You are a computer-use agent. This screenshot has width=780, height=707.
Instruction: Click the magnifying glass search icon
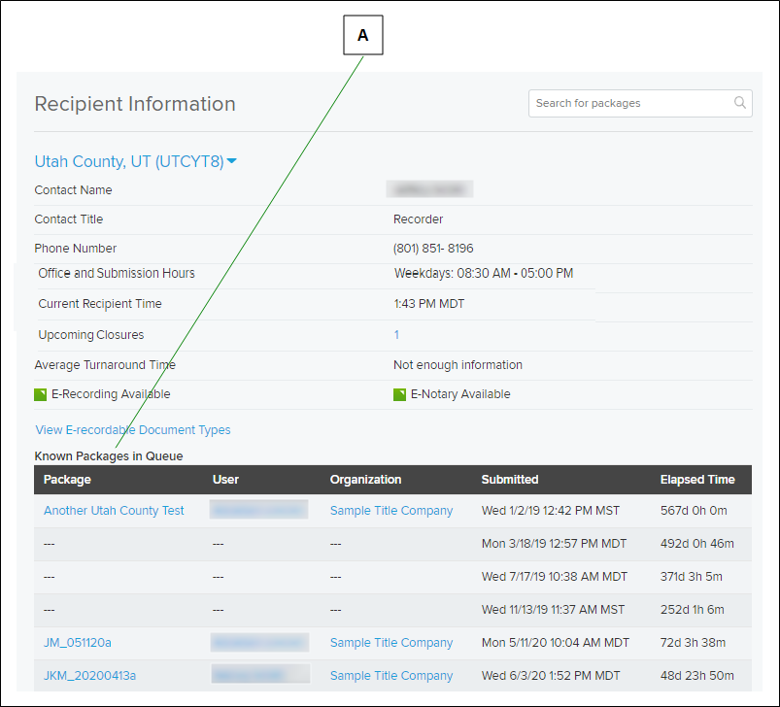pyautogui.click(x=739, y=103)
